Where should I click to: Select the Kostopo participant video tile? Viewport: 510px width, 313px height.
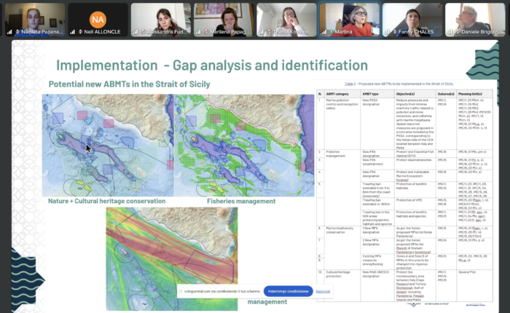286,19
